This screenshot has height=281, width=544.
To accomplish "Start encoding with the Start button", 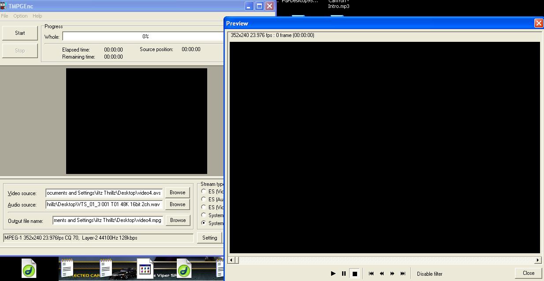I will tap(20, 33).
